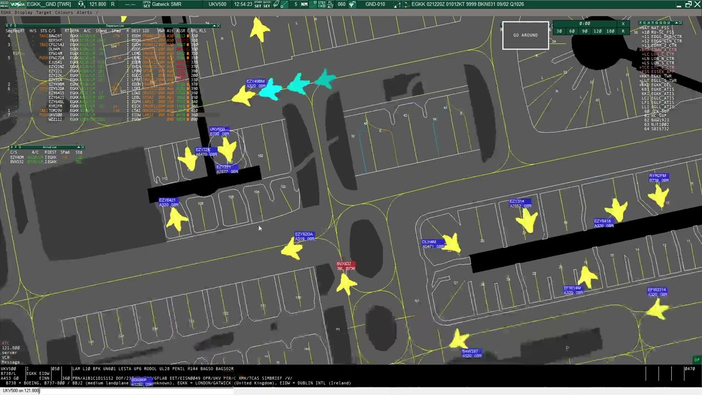
Task: Set the timer to 90 seconds
Action: coord(585,31)
